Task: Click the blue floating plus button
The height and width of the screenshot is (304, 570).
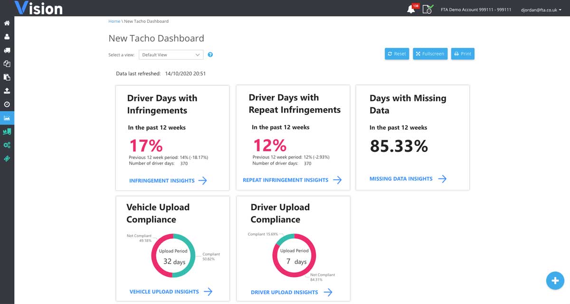Action: point(555,280)
